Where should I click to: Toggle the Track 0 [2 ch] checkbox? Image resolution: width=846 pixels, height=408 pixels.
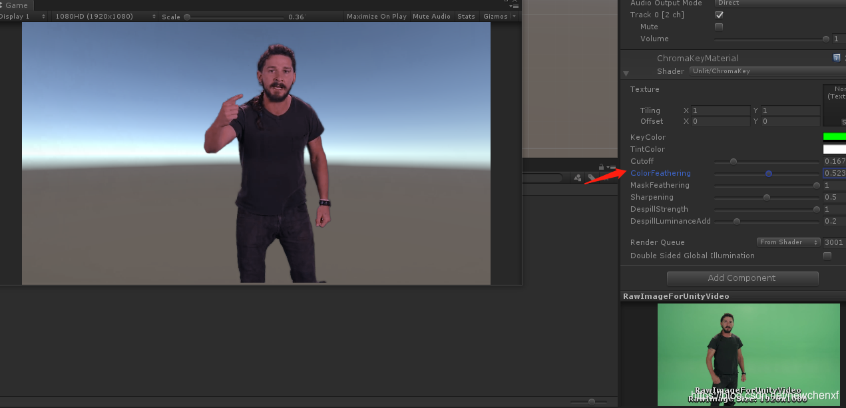(719, 15)
